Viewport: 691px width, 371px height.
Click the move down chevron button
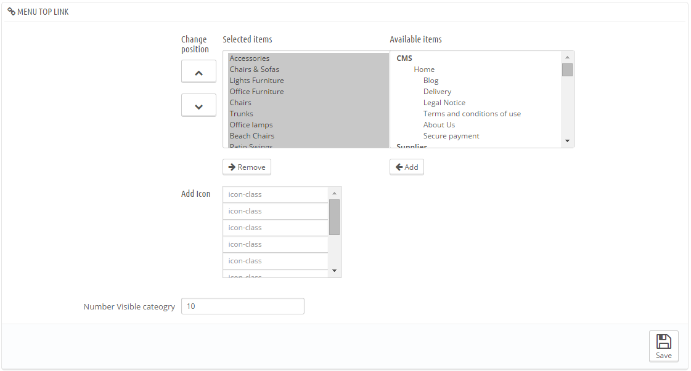point(198,105)
